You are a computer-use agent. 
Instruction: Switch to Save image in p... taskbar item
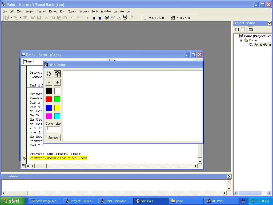(45, 201)
